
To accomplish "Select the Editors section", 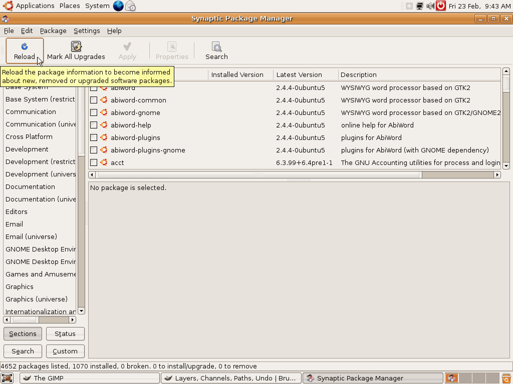I will [x=17, y=211].
